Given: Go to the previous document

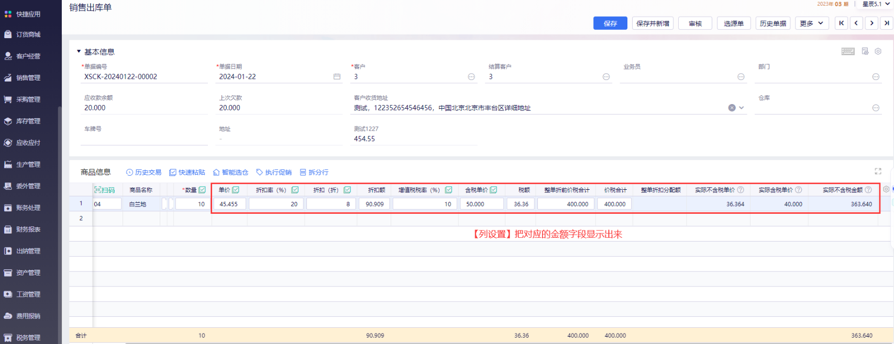Looking at the screenshot, I should (856, 23).
